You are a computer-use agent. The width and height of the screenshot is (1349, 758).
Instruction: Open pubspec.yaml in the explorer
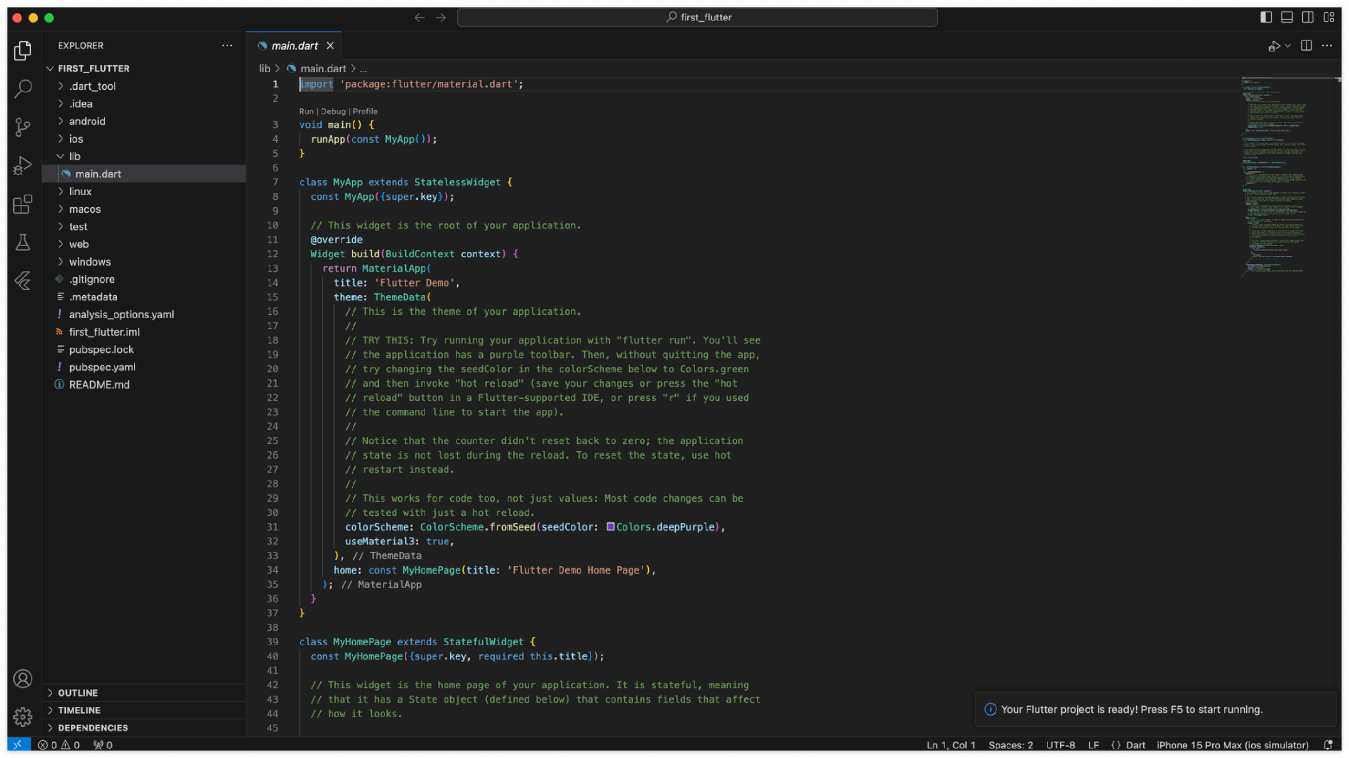tap(102, 367)
